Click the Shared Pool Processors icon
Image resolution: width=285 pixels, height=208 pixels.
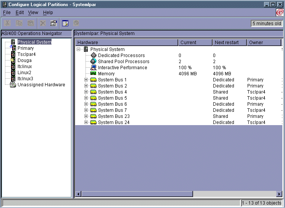click(93, 62)
